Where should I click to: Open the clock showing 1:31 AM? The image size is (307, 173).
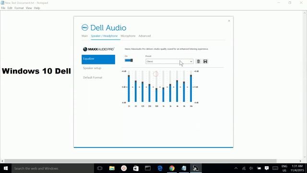(x=297, y=168)
